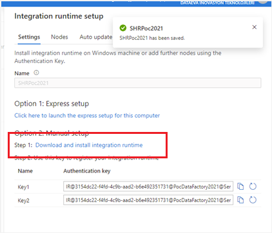This screenshot has width=272, height=233.
Task: Switch to the Settings tab
Action: tap(29, 37)
